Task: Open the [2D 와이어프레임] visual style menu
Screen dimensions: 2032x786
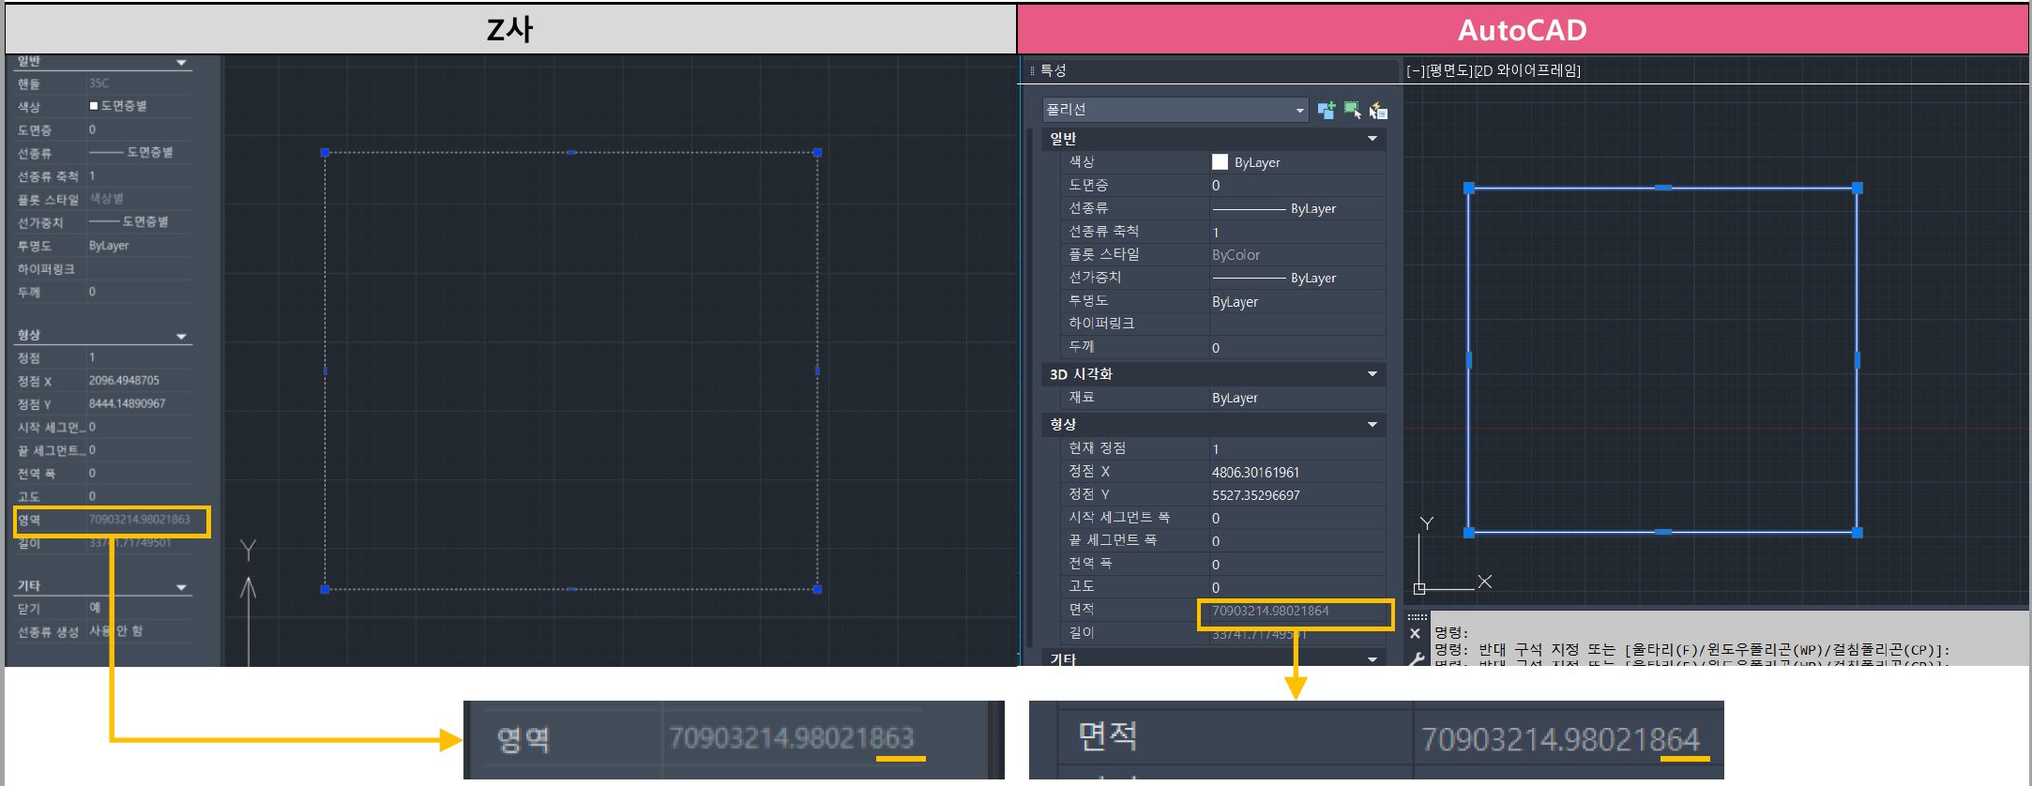Action: point(1528,70)
